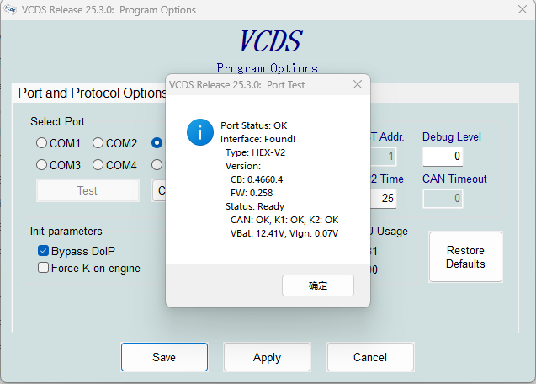Enable Force K on engine

[44, 268]
